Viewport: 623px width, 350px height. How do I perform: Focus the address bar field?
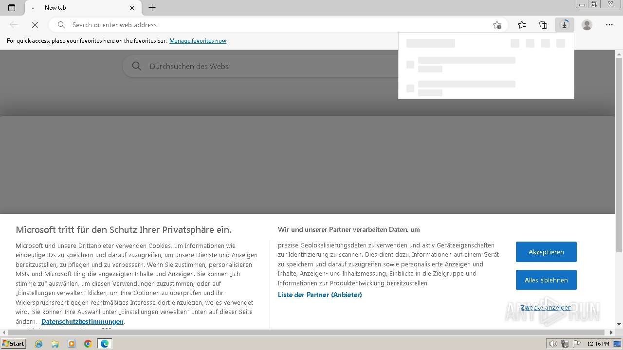(x=277, y=25)
